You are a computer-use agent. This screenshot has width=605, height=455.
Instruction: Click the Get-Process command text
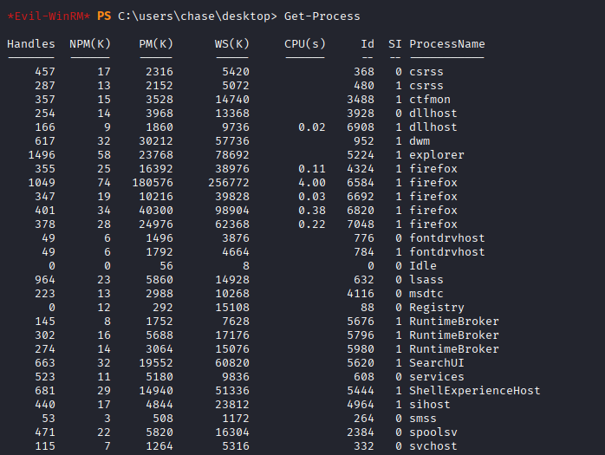pyautogui.click(x=322, y=16)
